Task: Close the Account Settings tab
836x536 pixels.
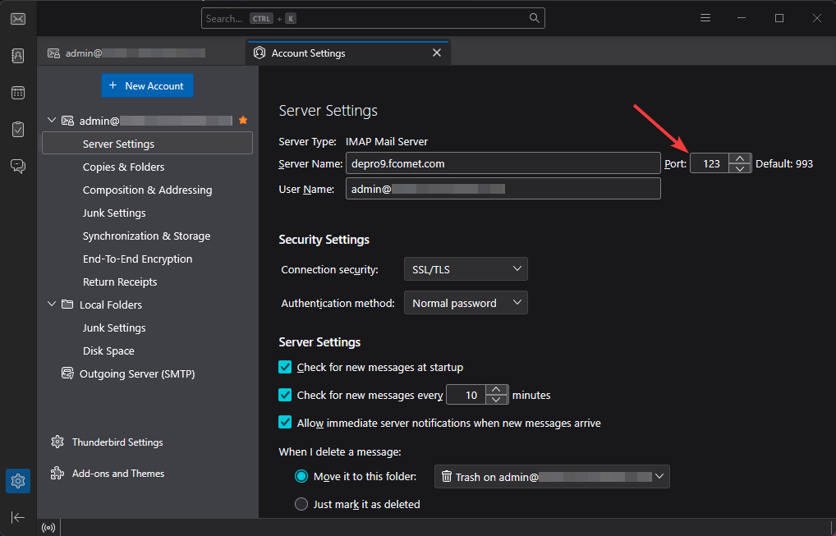Action: (x=437, y=53)
